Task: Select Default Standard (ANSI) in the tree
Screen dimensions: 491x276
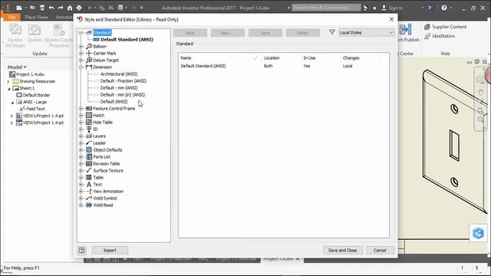Action: (127, 39)
